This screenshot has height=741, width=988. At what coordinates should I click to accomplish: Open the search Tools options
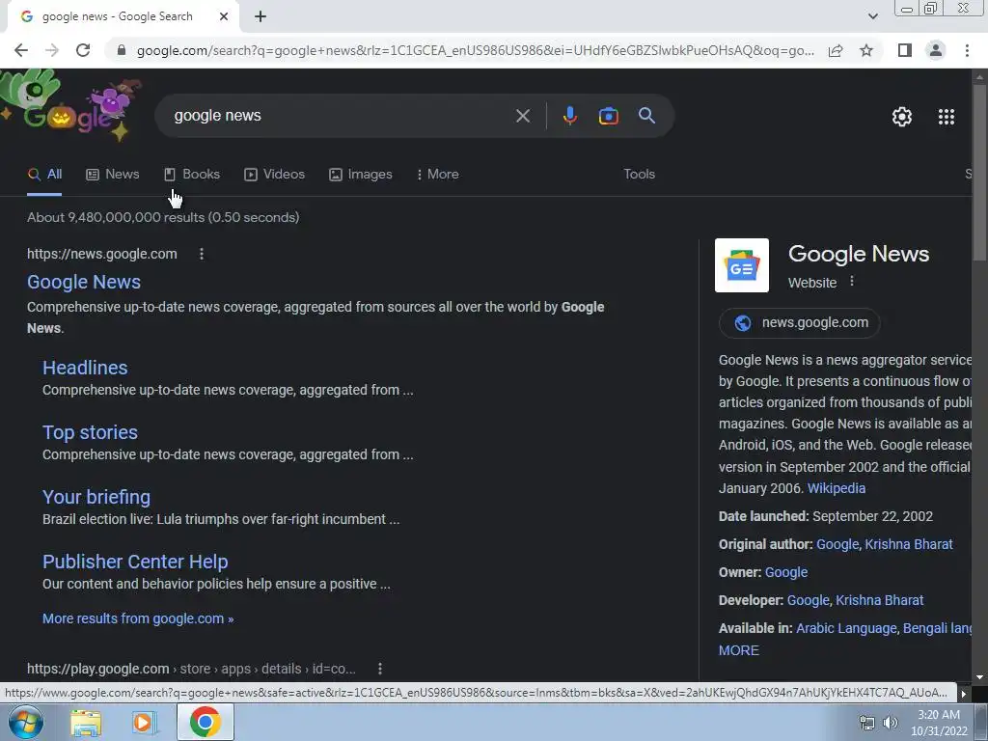pyautogui.click(x=639, y=175)
